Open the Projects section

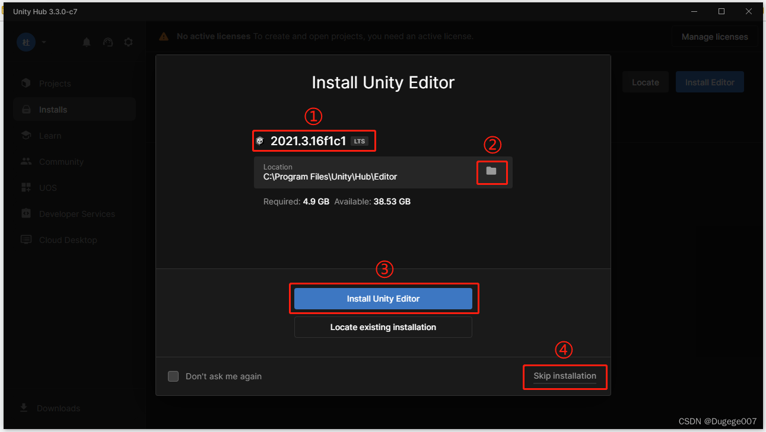coord(75,84)
